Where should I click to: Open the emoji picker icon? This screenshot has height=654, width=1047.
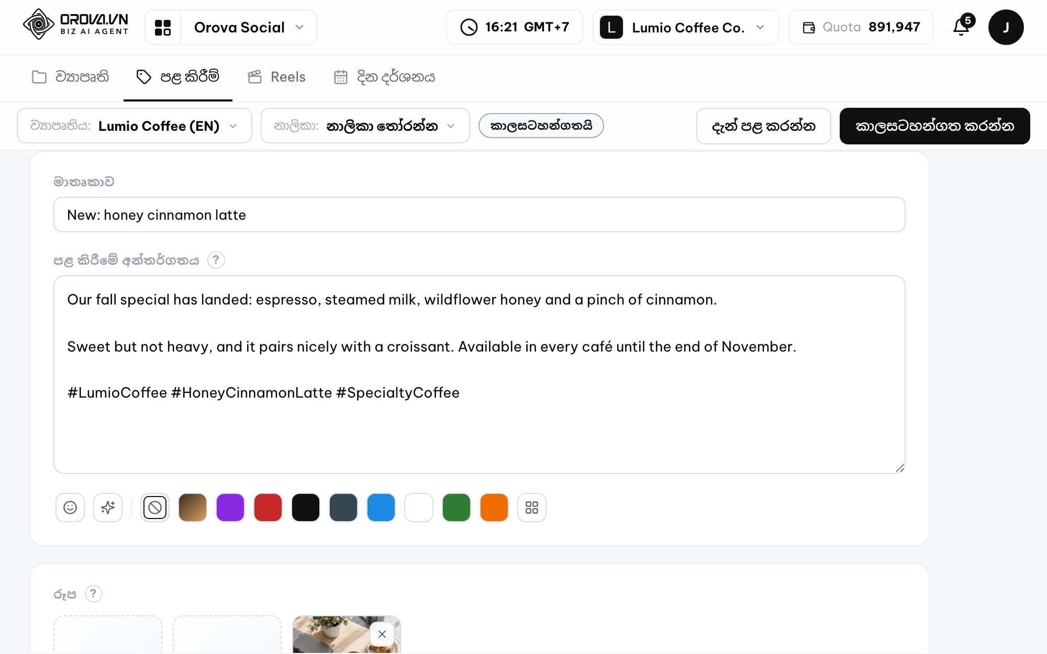[70, 508]
